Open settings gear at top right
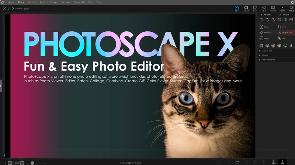The width and height of the screenshot is (295, 165). pos(292,2)
